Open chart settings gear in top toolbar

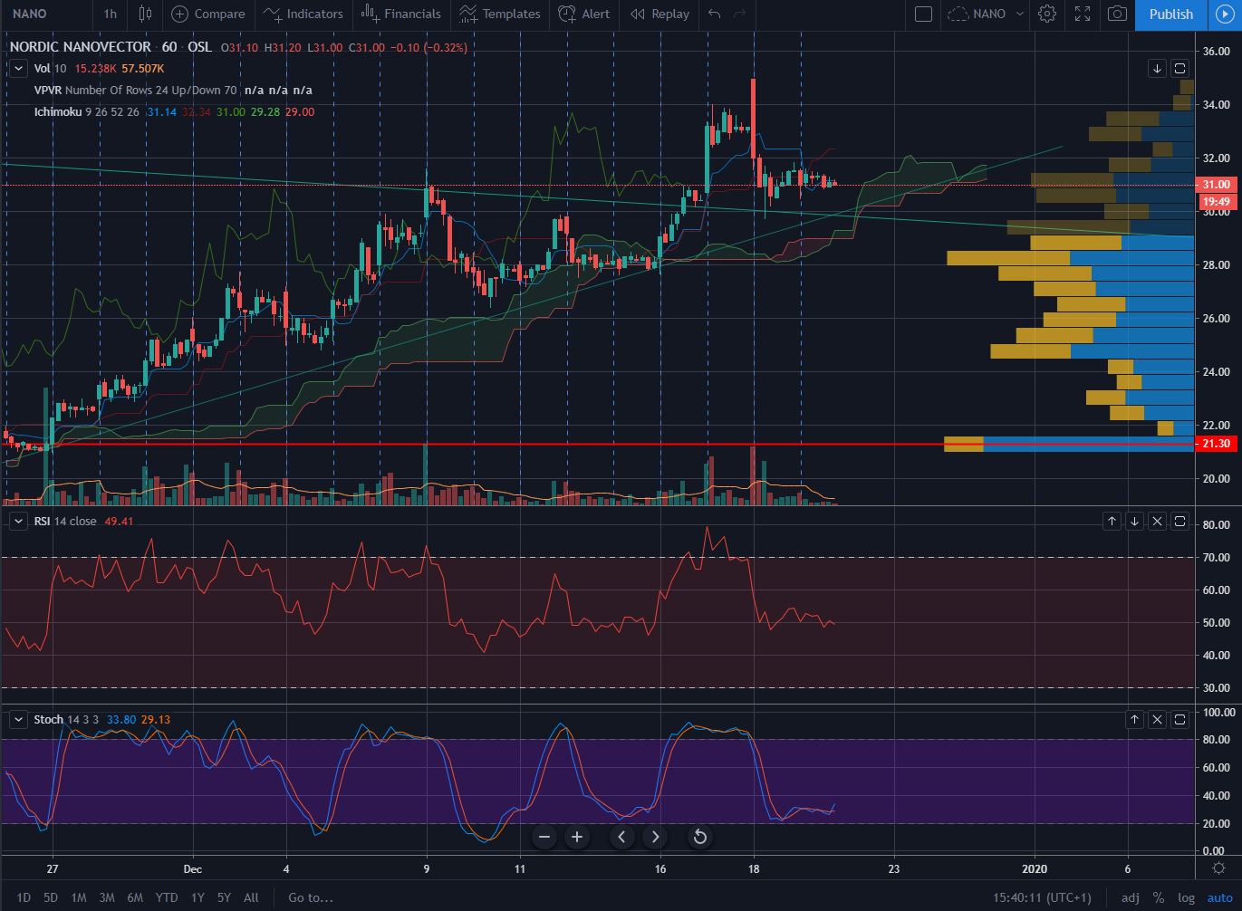[x=1047, y=14]
